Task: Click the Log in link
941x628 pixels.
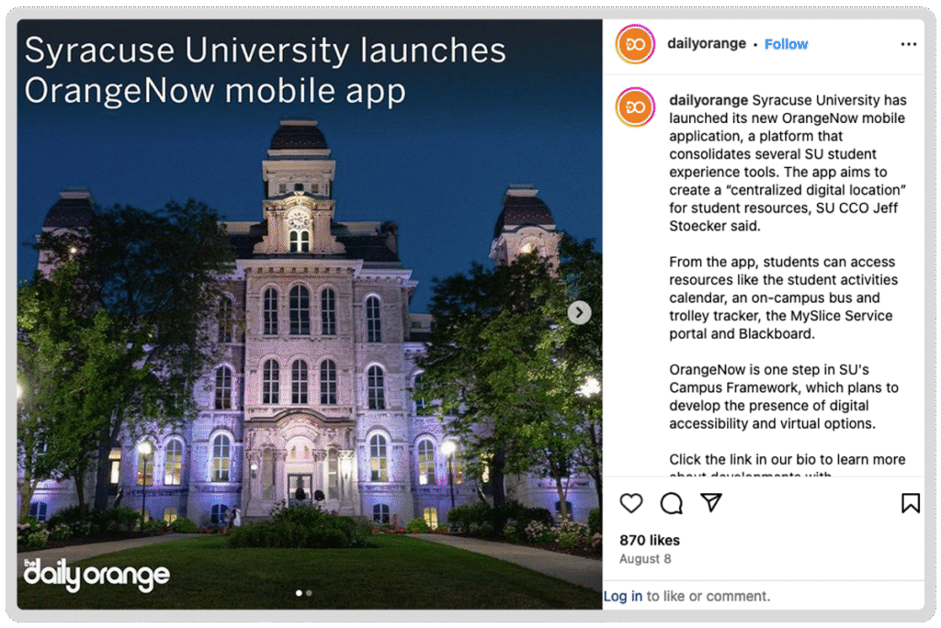Action: point(623,596)
